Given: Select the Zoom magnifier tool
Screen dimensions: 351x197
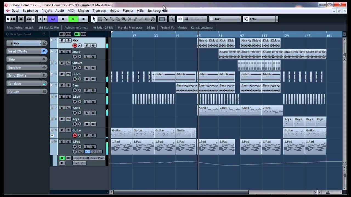Looking at the screenshot, I should tap(124, 19).
